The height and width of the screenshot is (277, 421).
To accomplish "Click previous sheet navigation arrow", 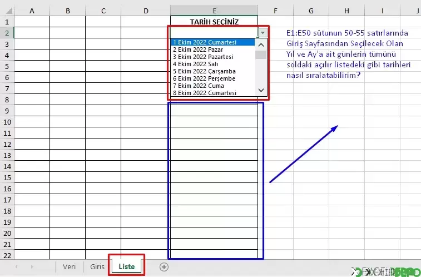I will pos(17,266).
